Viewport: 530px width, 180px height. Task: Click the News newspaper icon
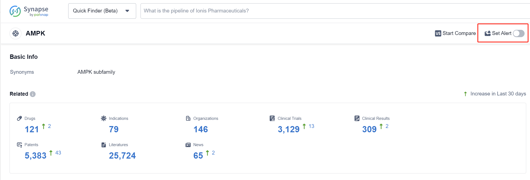pyautogui.click(x=188, y=145)
